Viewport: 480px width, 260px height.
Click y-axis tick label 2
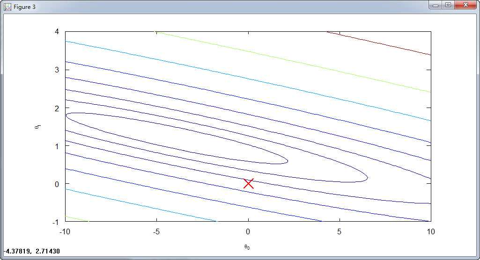pos(57,108)
